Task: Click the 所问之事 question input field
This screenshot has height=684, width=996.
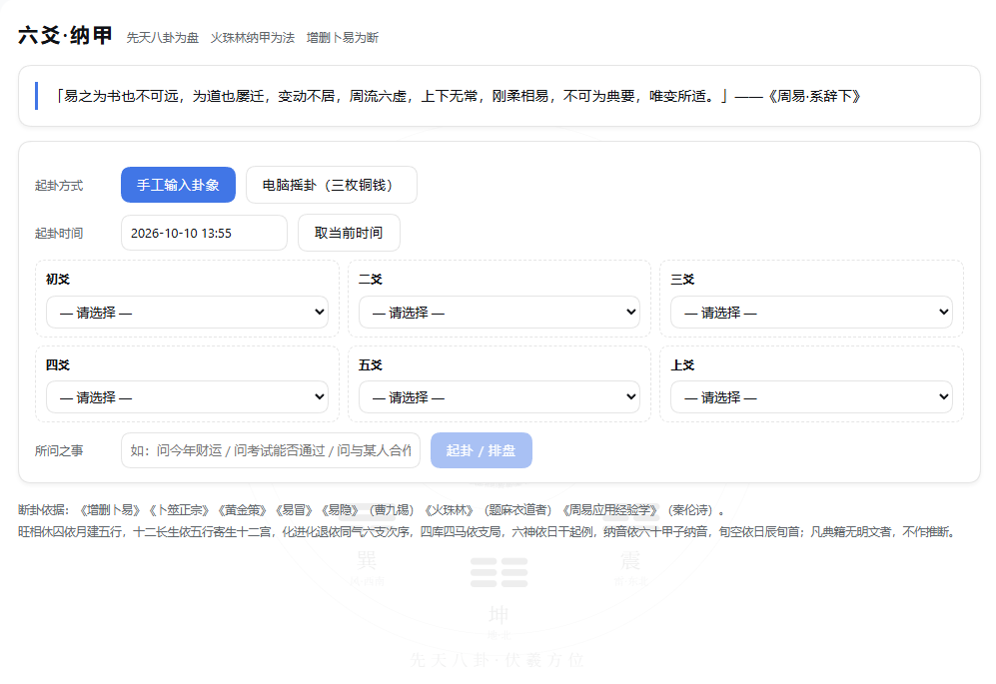Action: tap(271, 450)
